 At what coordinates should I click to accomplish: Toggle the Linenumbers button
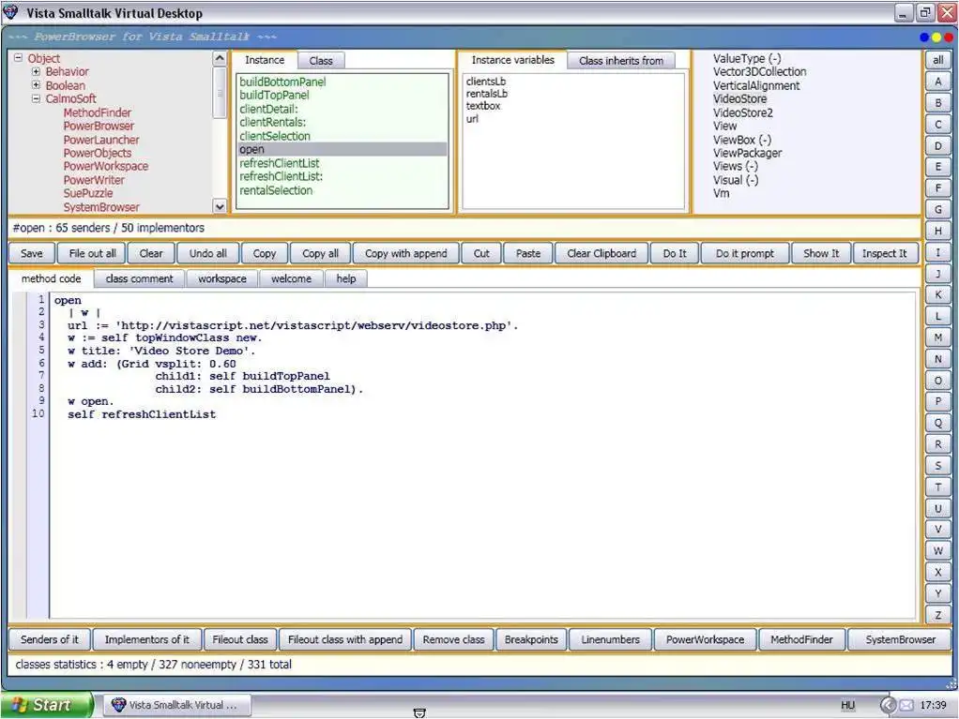610,639
